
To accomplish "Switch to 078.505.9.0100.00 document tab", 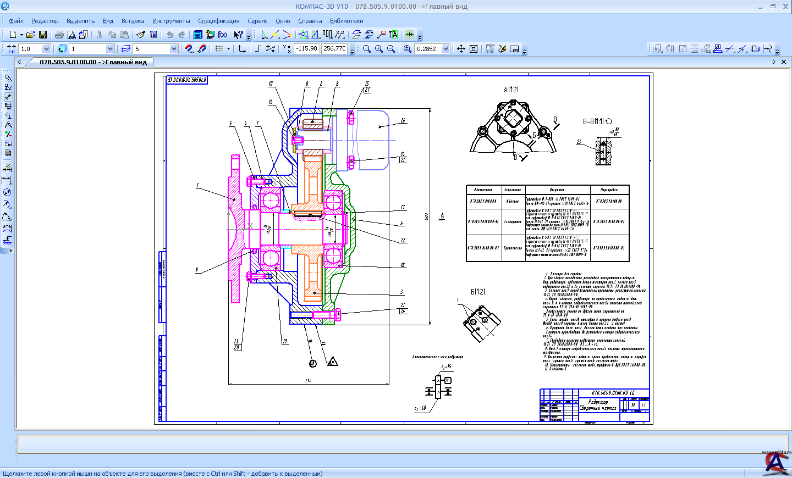I will 93,62.
